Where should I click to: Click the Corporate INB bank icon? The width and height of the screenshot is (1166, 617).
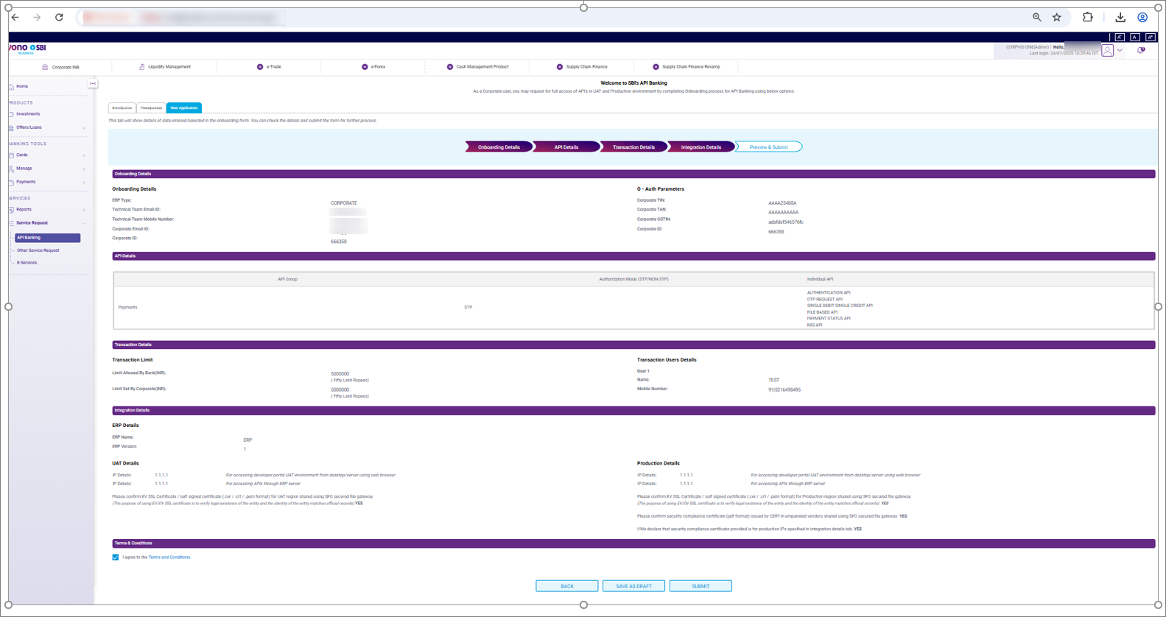click(x=45, y=67)
